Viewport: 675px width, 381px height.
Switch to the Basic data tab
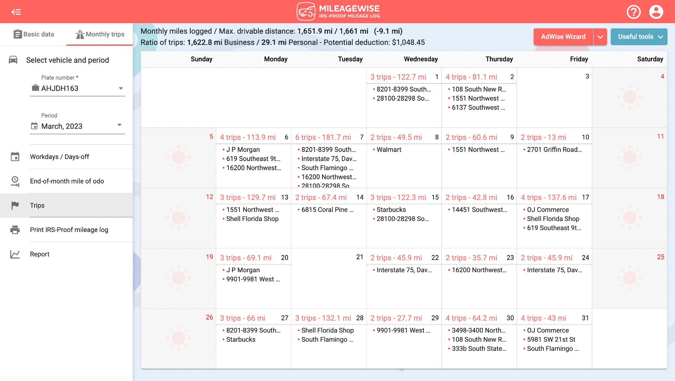point(33,34)
